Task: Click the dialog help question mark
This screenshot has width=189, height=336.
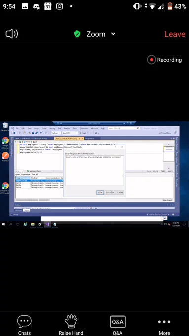Action: tap(115, 147)
